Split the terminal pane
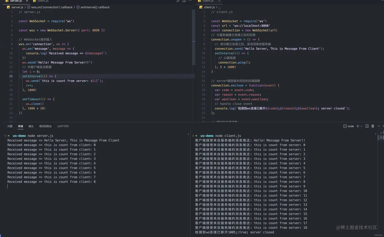The width and height of the screenshot is (384, 237). point(367,126)
